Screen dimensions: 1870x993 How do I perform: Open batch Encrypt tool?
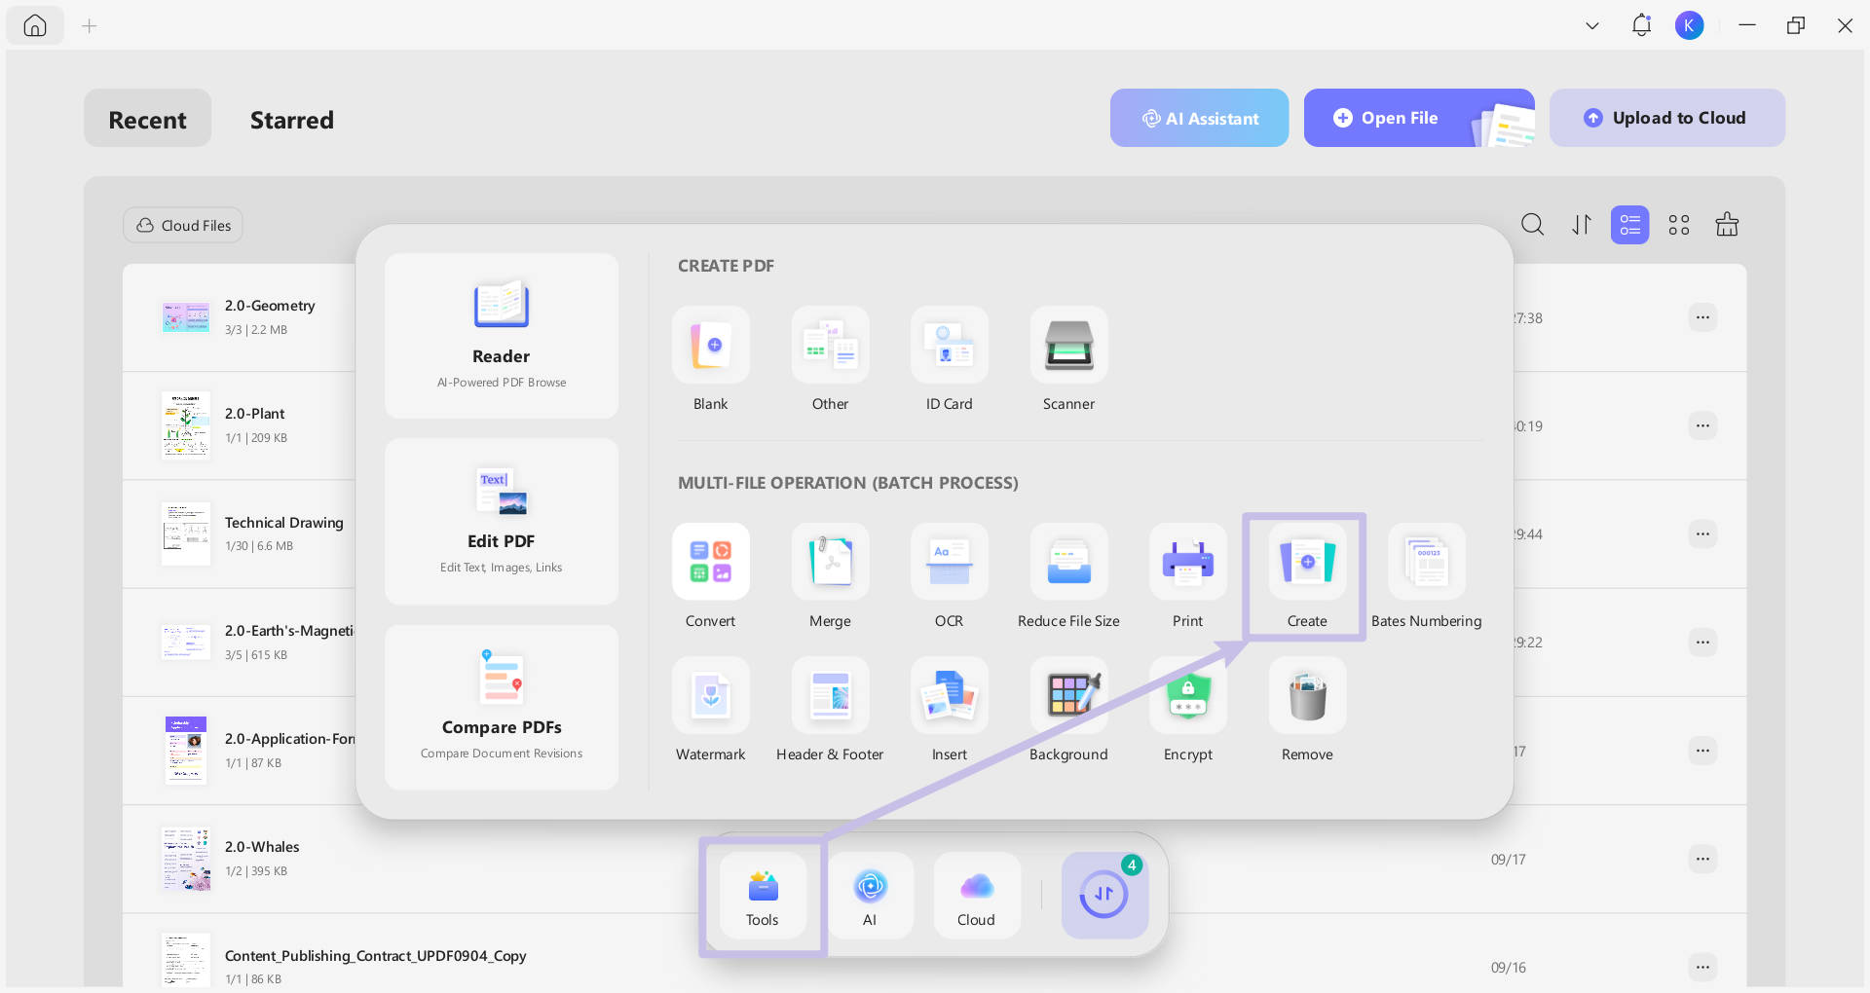coord(1188,695)
